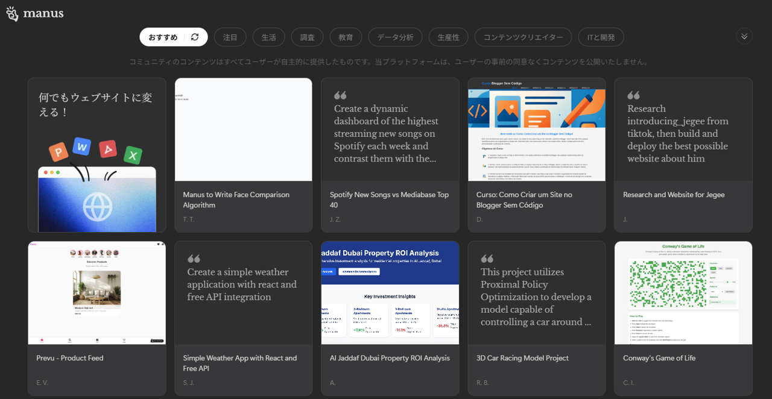The width and height of the screenshot is (772, 399).
Task: Click the manus logo icon
Action: (x=12, y=13)
